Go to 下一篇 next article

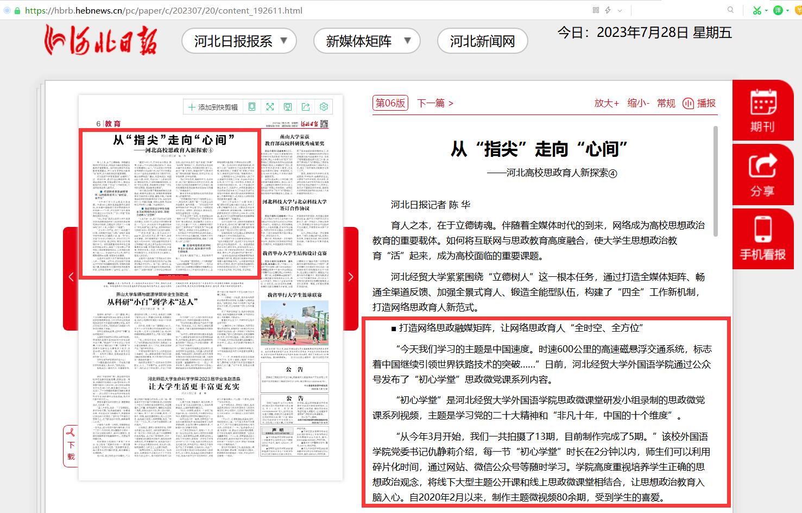(x=434, y=103)
